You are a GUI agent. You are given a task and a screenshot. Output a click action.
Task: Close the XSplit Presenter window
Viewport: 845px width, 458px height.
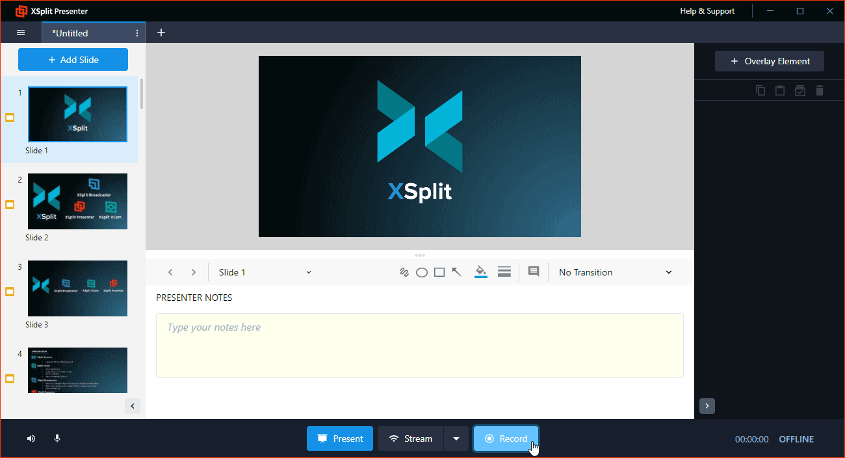(x=829, y=11)
